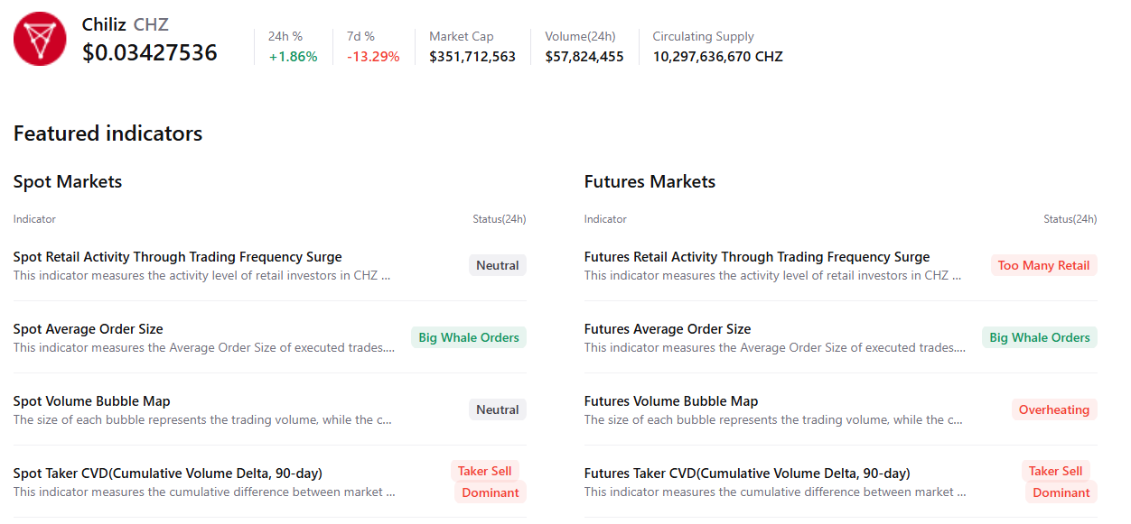Open the Spot Average Order Size indicator
This screenshot has width=1131, height=524.
(x=88, y=329)
